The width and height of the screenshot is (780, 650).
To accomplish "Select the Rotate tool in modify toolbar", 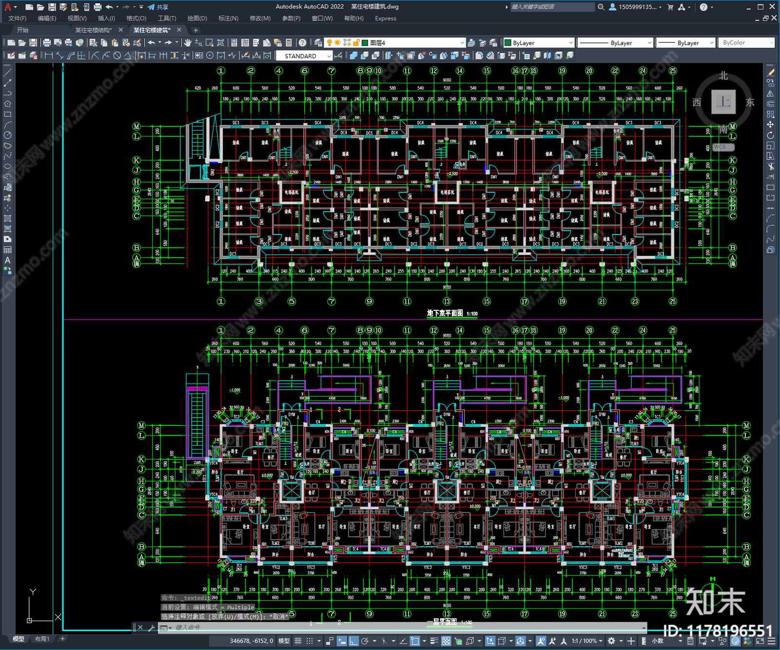I will coord(770,135).
